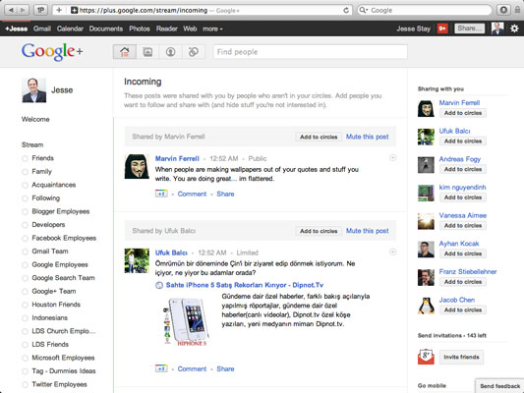Click the Google browser search field
Image resolution: width=524 pixels, height=393 pixels.
point(425,10)
